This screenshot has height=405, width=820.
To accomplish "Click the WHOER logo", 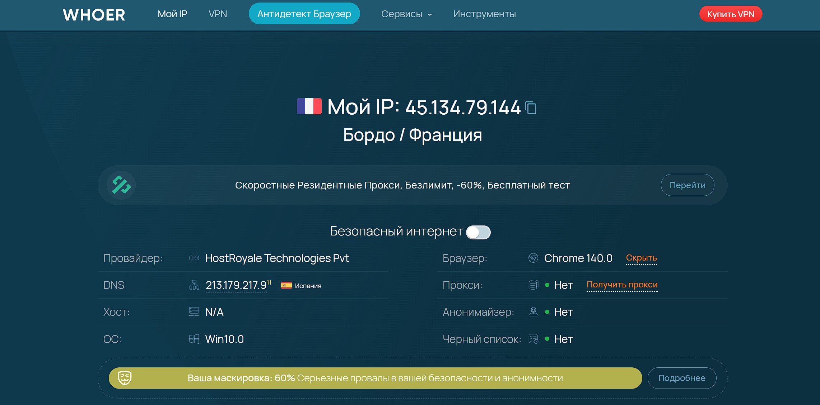I will (x=94, y=15).
